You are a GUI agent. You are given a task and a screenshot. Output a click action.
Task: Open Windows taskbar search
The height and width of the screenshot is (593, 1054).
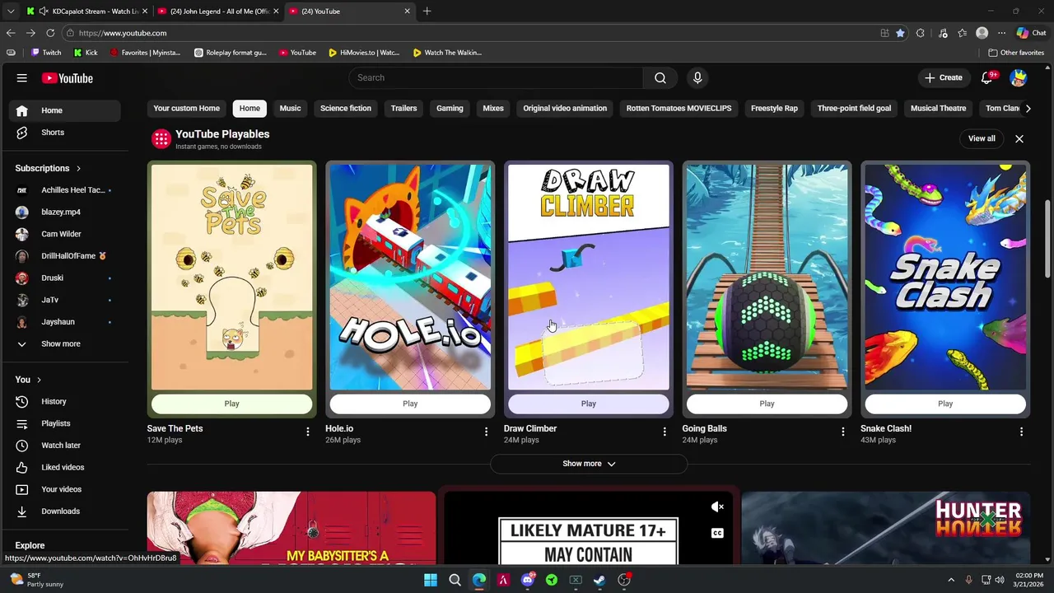point(455,580)
